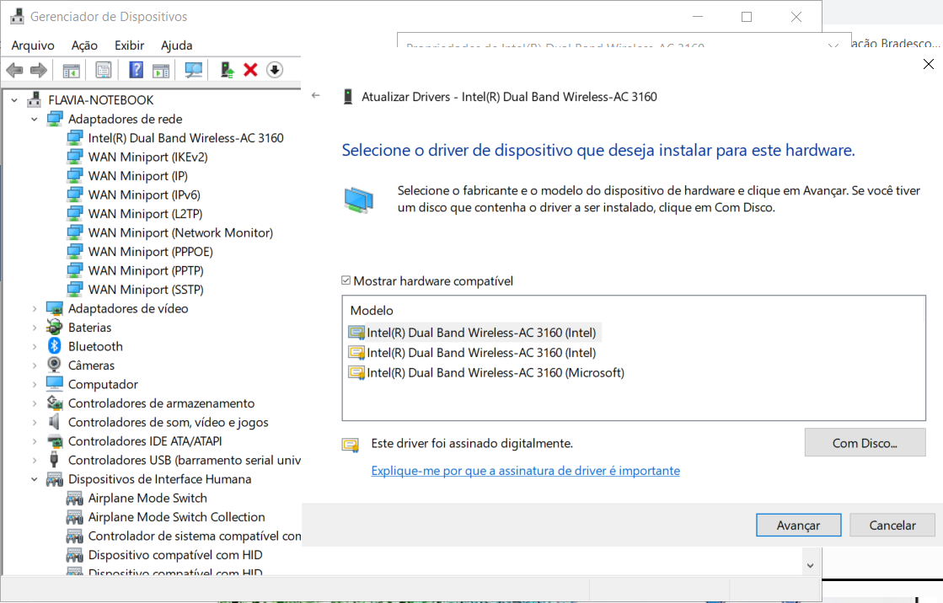
Task: Close the Atualizar Drivers dialog with X
Action: tap(929, 64)
